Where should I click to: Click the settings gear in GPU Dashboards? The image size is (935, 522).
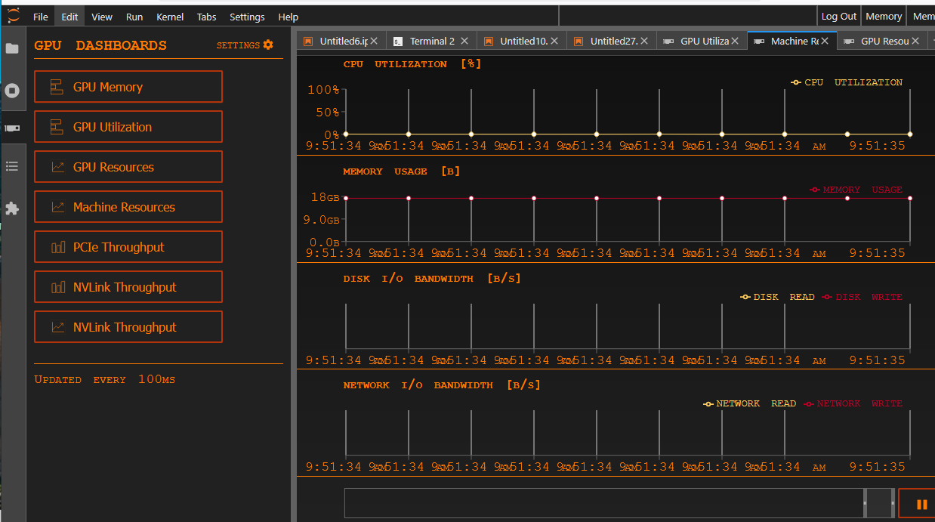click(268, 45)
